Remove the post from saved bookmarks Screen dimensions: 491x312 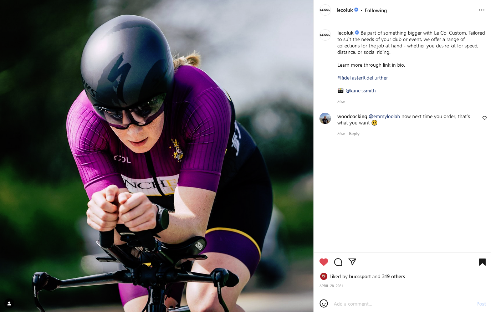482,262
